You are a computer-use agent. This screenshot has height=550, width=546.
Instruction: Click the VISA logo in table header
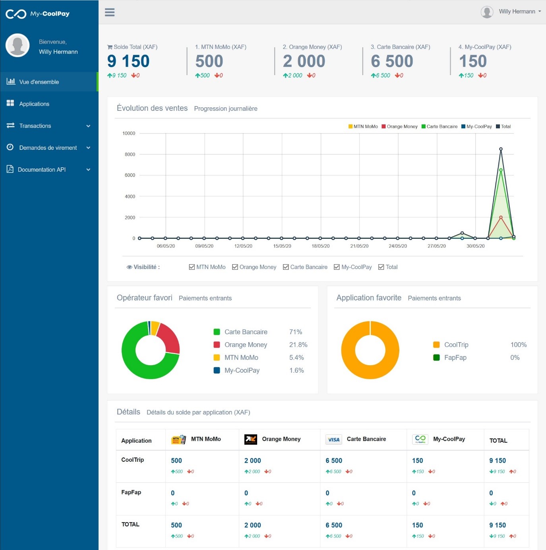point(334,440)
